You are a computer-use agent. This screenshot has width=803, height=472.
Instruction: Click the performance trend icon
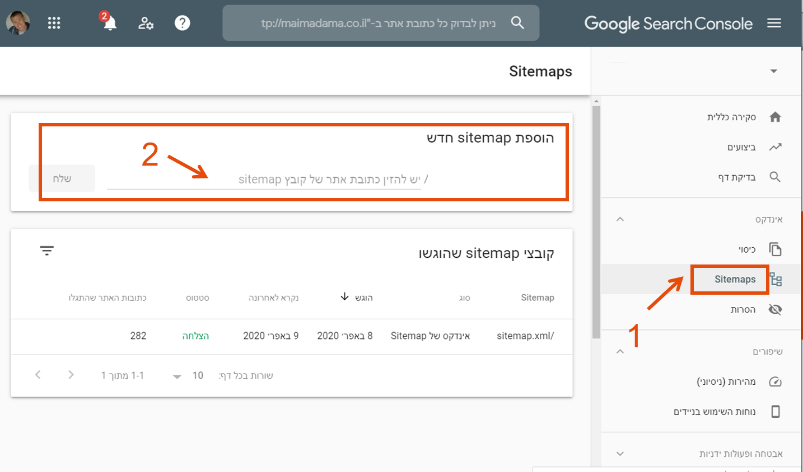click(x=775, y=147)
